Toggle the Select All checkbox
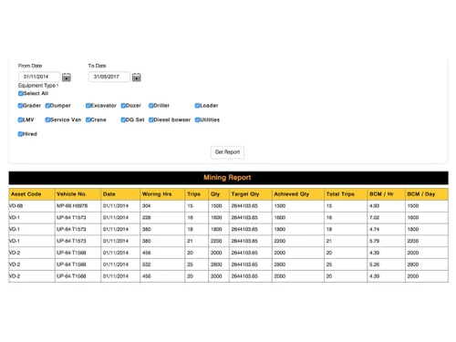 pyautogui.click(x=20, y=93)
